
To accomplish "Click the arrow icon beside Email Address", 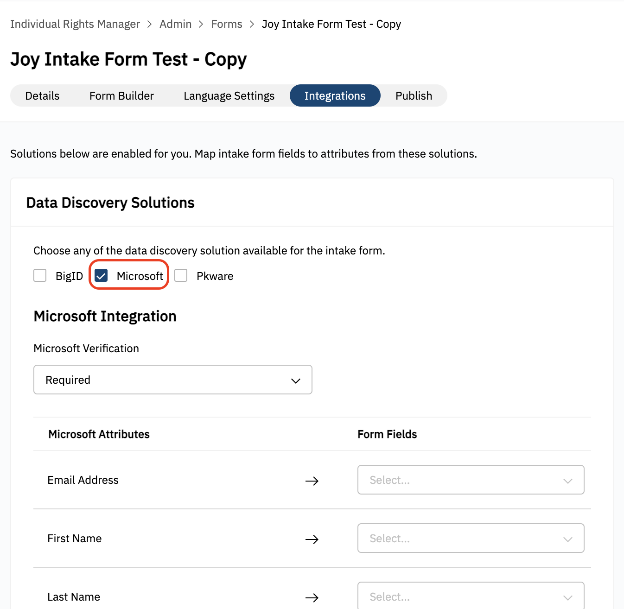I will coord(312,481).
